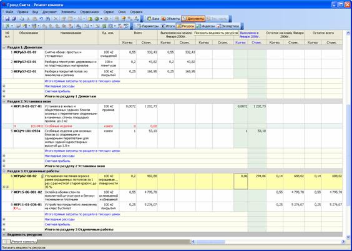352x251 pixels.
Task: Click the Delete X icon in toolbar
Action: tap(56, 19)
